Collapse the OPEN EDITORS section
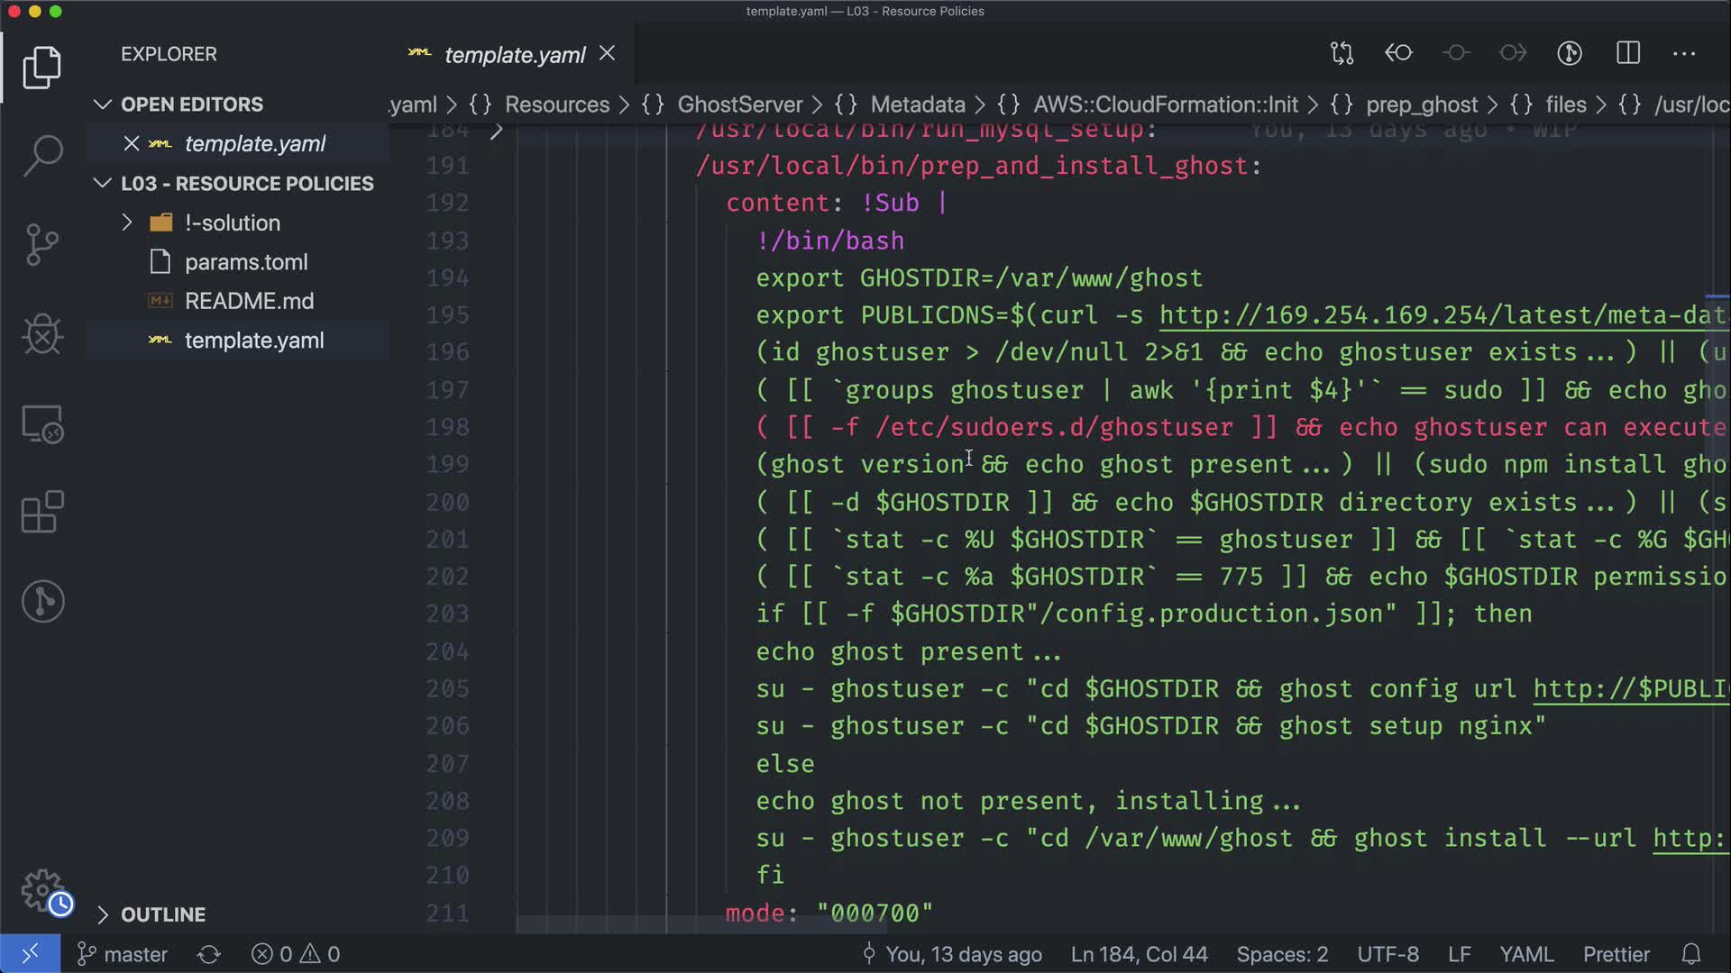Viewport: 1731px width, 973px height. [x=103, y=105]
